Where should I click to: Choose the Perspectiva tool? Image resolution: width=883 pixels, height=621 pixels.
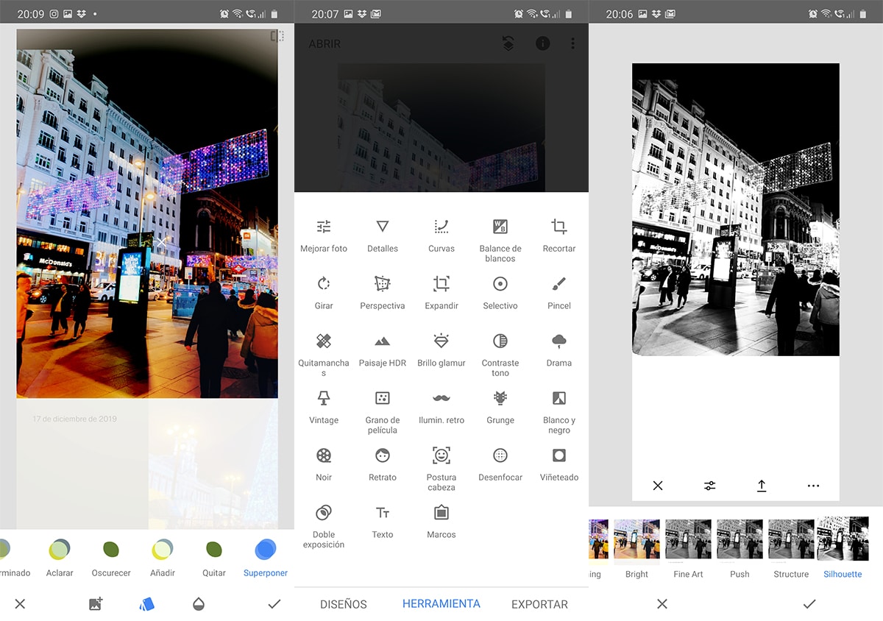point(383,292)
